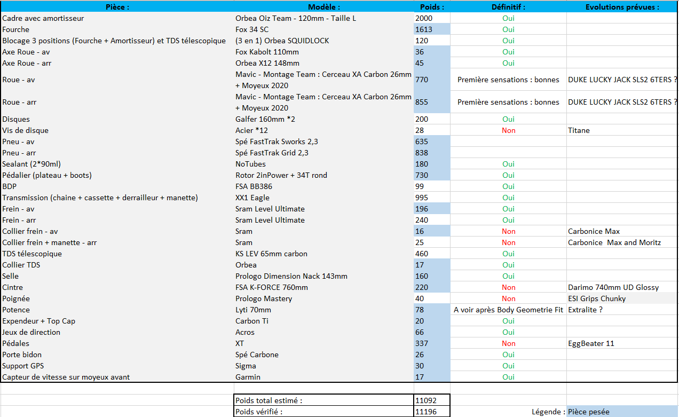This screenshot has width=679, height=417.
Task: Select the "Sealant (2*90ml)" cell
Action: coord(117,164)
